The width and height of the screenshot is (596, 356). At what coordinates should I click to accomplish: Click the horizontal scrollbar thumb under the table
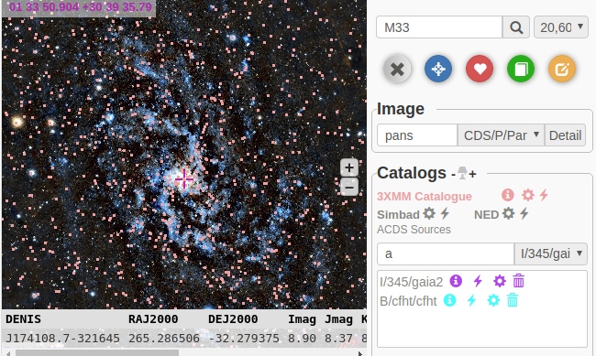click(x=97, y=353)
